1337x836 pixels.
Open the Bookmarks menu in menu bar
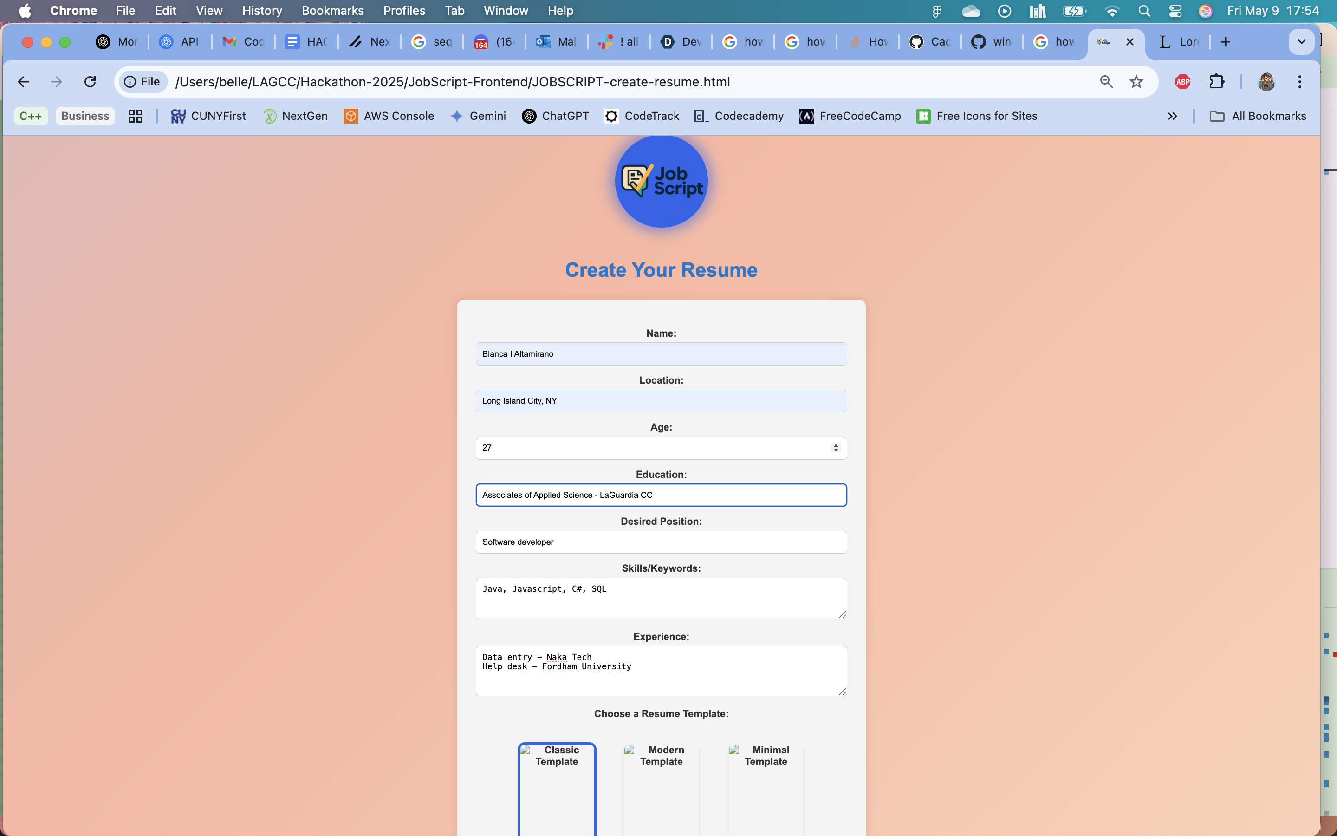[x=332, y=11]
